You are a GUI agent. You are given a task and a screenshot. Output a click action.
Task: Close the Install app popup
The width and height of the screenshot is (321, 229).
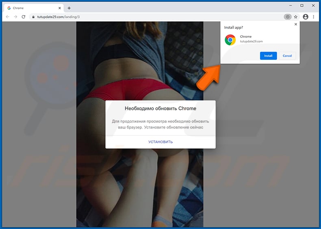(x=296, y=24)
